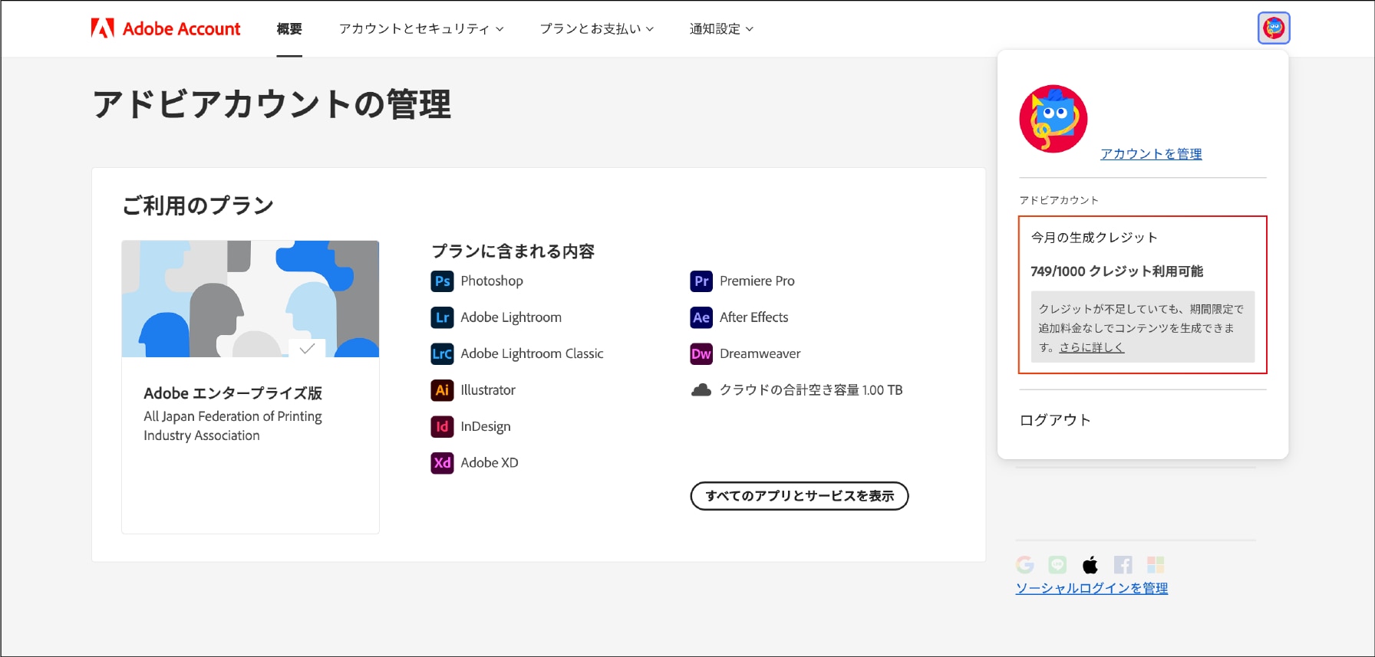Click さらに詳しく link
This screenshot has height=657, width=1375.
[x=1092, y=347]
